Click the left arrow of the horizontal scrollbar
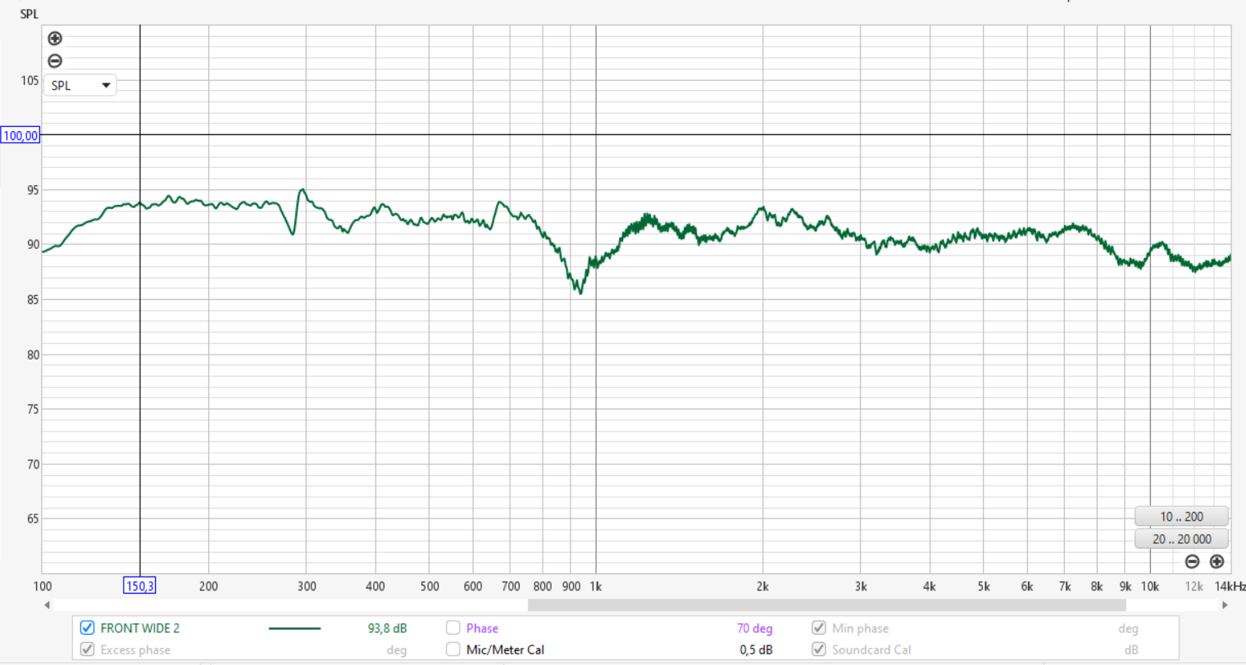This screenshot has width=1246, height=665. click(47, 605)
